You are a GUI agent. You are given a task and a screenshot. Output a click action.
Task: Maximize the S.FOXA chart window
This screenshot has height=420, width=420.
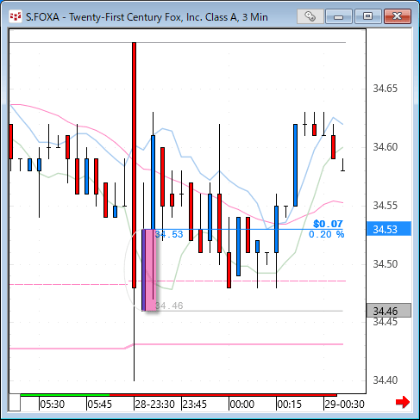click(367, 16)
